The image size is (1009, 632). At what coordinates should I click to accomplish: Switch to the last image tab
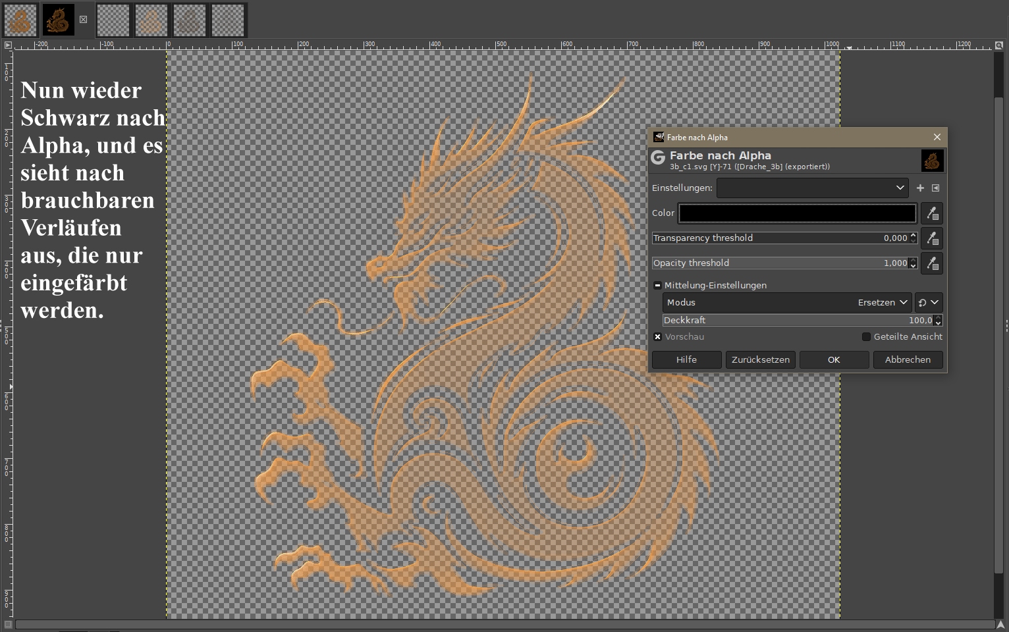point(228,20)
